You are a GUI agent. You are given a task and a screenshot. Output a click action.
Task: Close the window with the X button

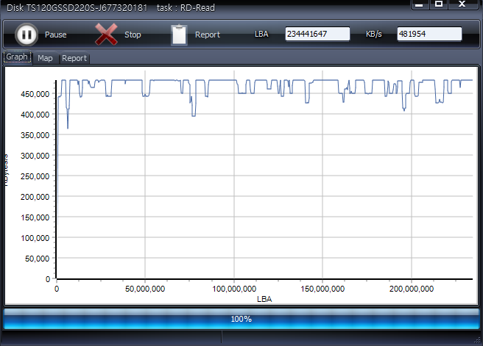(x=462, y=4)
